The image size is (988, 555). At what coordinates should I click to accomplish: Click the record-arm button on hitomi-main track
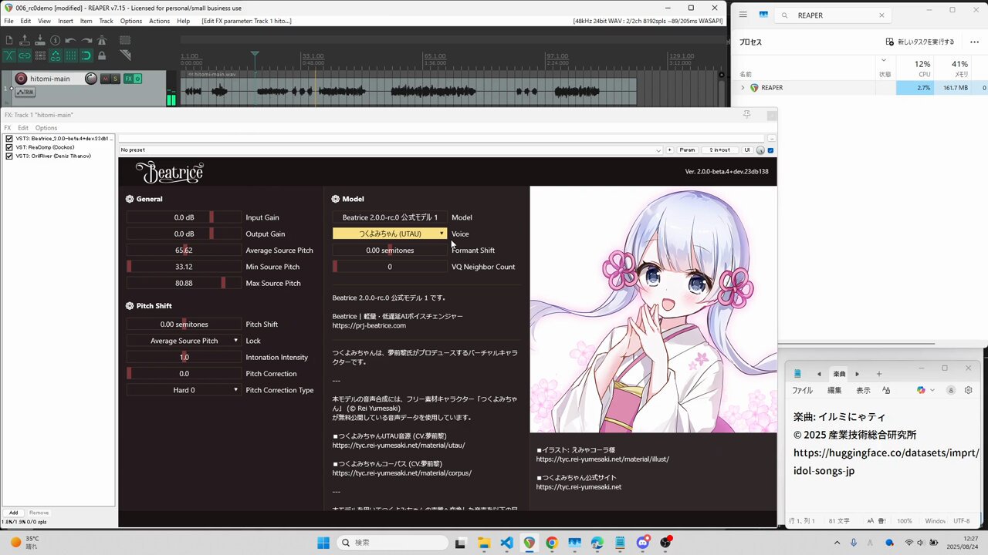[21, 79]
